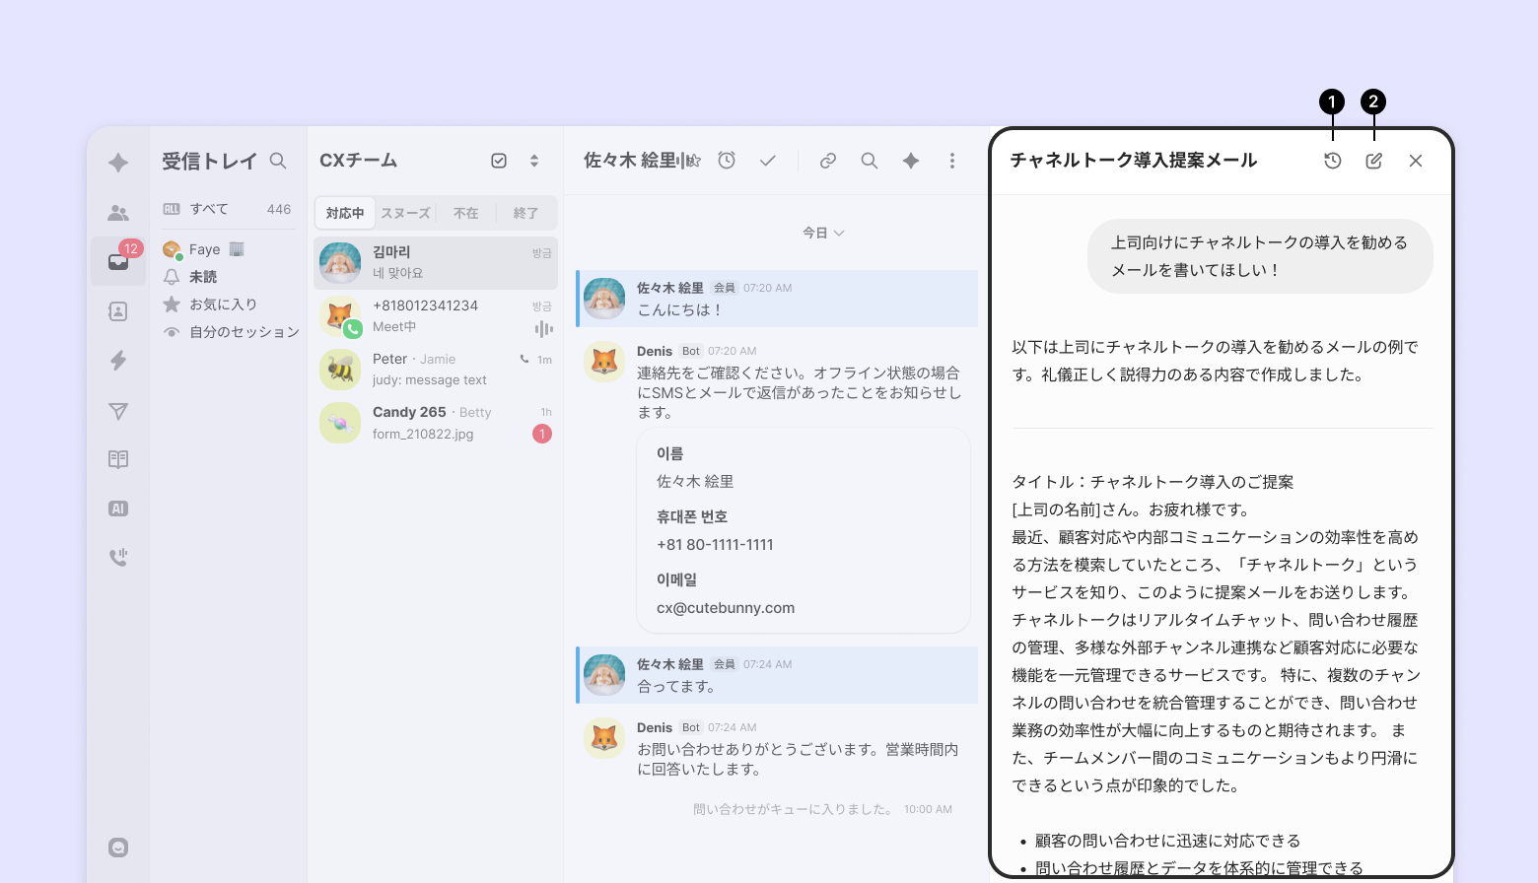Image resolution: width=1538 pixels, height=883 pixels.
Task: Click the 446 count beside すべて
Action: (279, 209)
